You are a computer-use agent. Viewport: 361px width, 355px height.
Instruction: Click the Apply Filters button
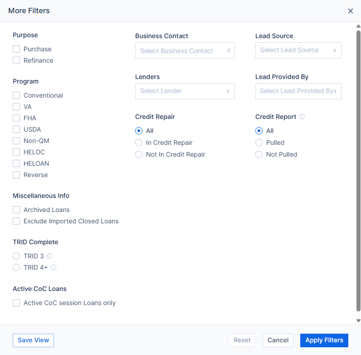(324, 340)
